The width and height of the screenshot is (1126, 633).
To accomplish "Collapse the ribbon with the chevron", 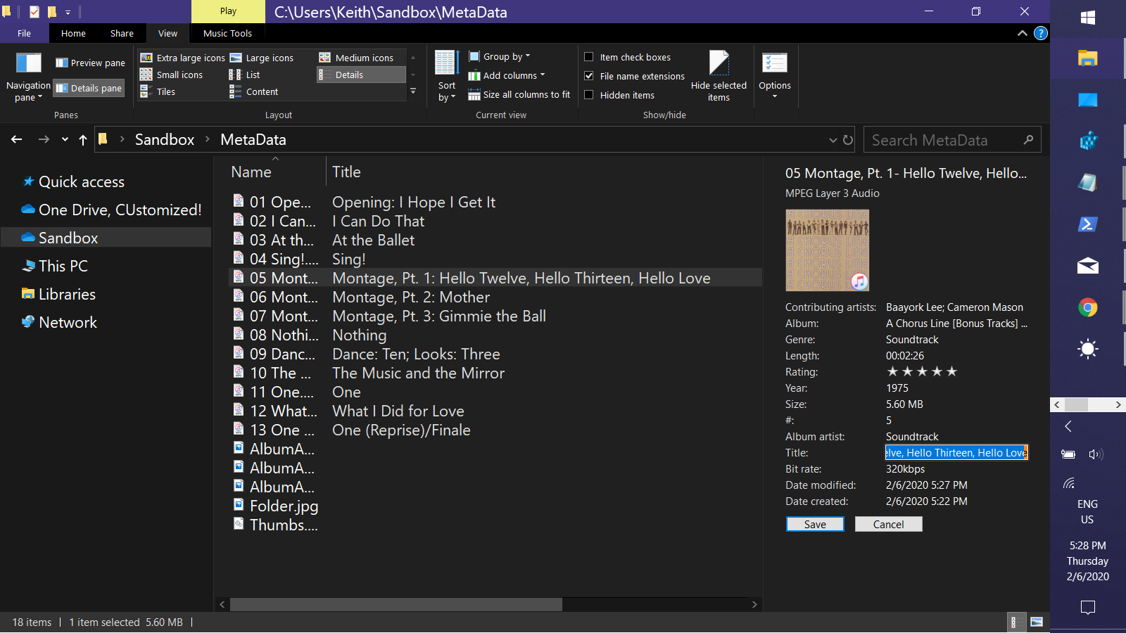I will pyautogui.click(x=1023, y=33).
